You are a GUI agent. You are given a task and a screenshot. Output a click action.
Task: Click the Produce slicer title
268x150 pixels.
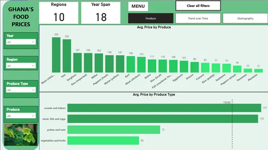point(13,110)
